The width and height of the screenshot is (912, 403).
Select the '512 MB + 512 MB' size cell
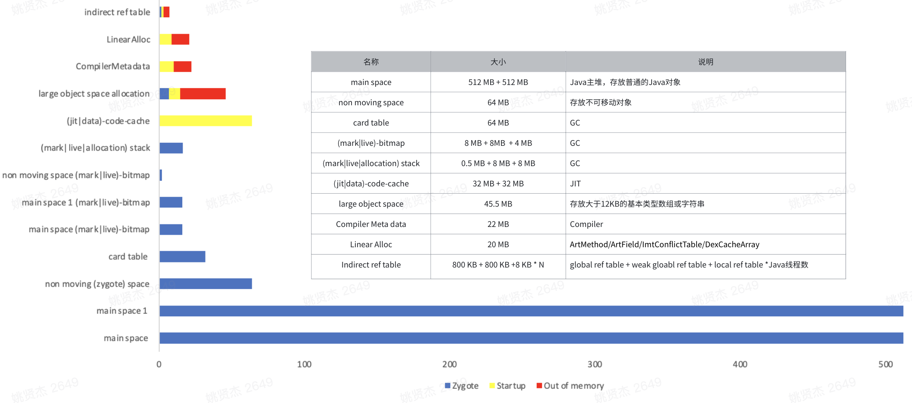(x=498, y=82)
